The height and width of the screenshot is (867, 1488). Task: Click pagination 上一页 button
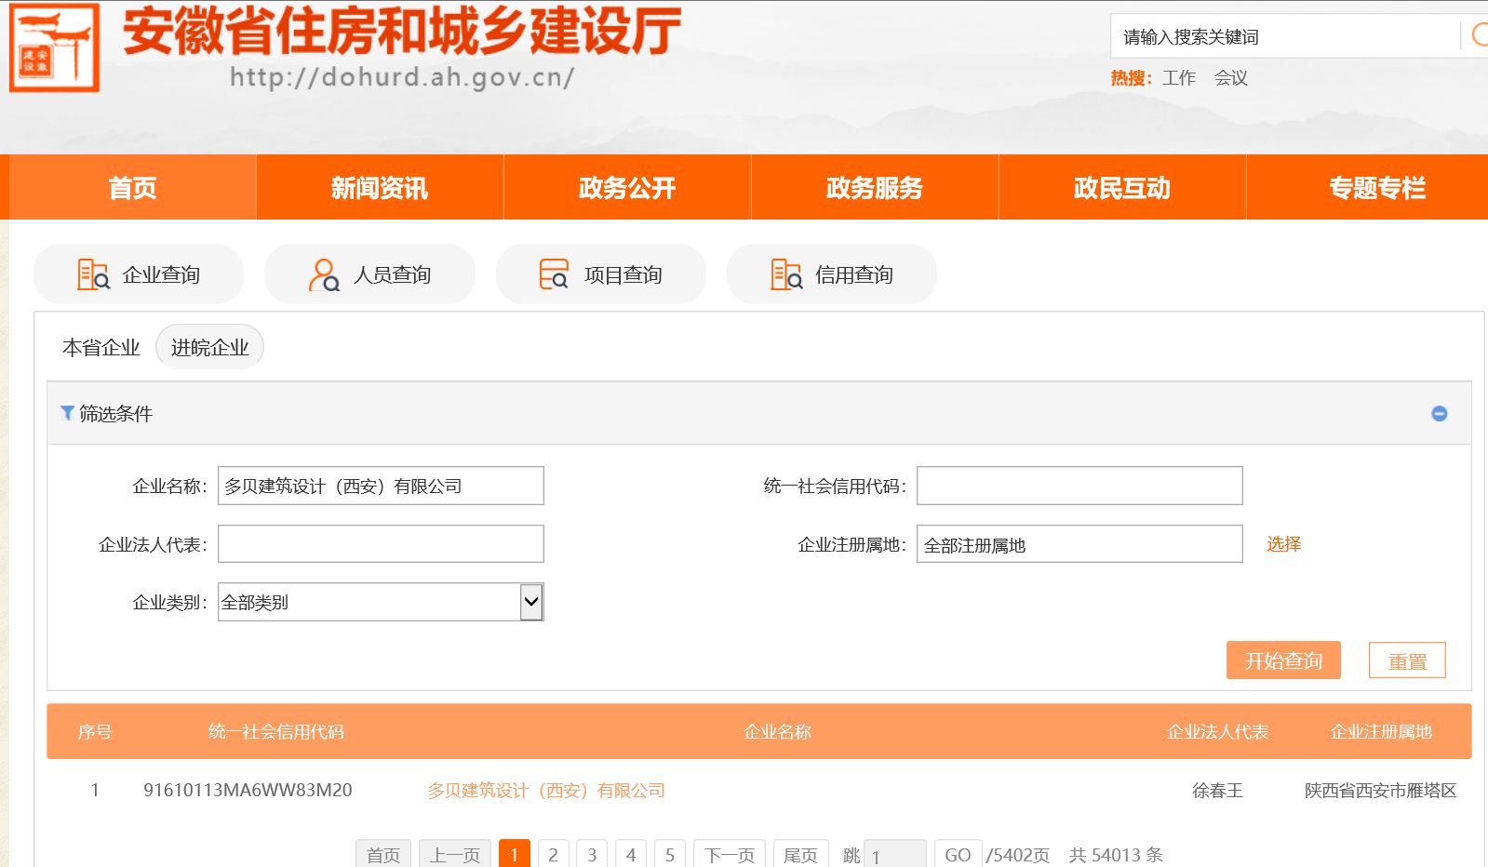455,854
